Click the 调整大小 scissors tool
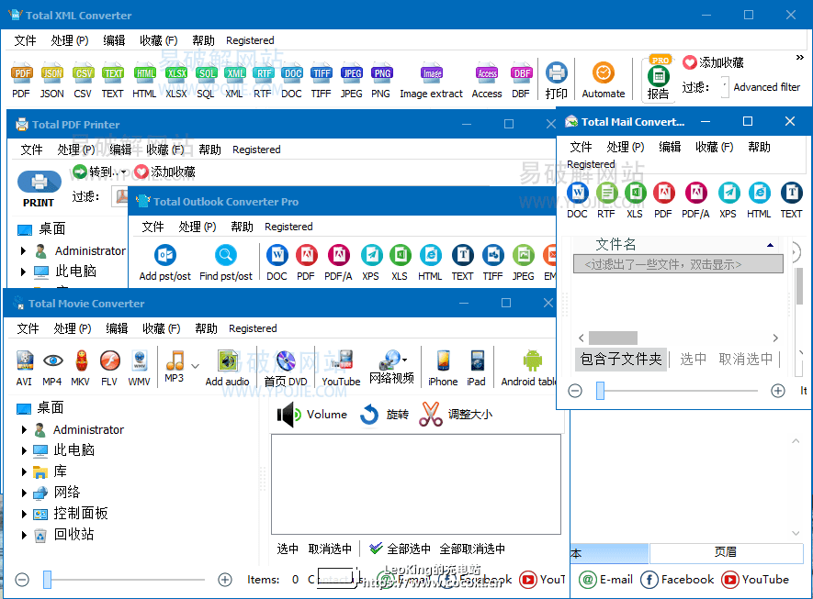This screenshot has height=599, width=813. click(x=456, y=415)
